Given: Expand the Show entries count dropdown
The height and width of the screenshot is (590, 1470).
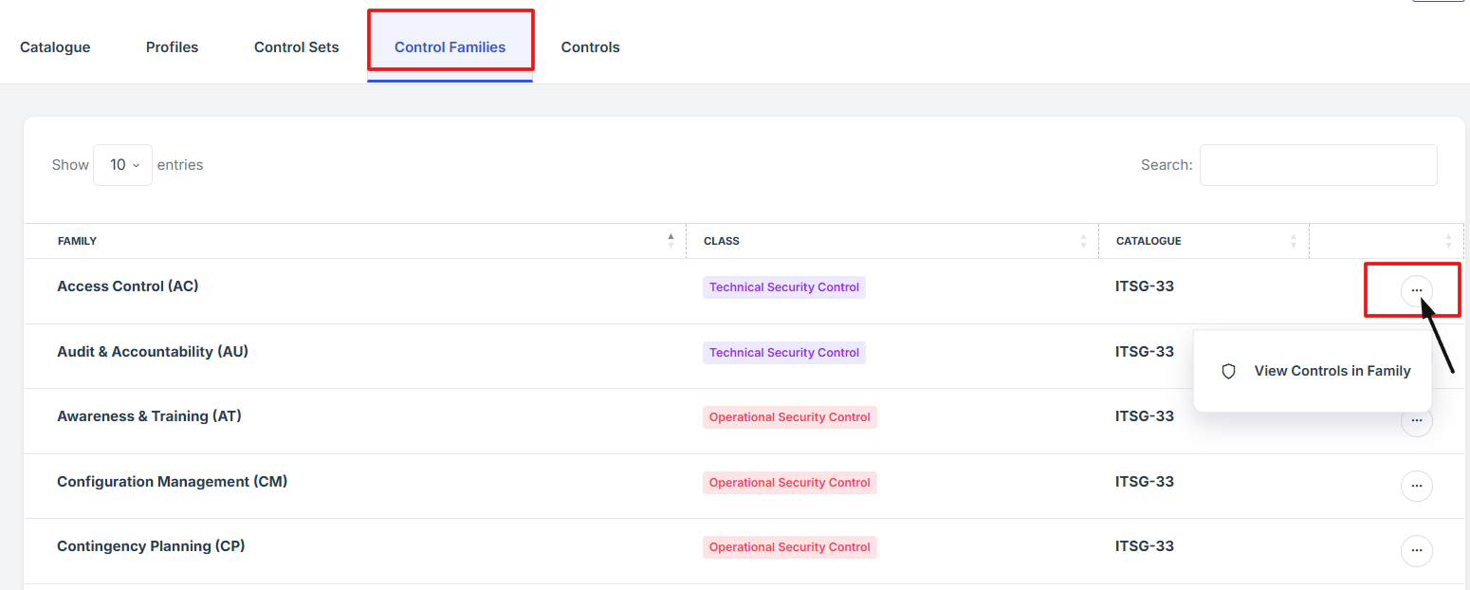Looking at the screenshot, I should 123,165.
